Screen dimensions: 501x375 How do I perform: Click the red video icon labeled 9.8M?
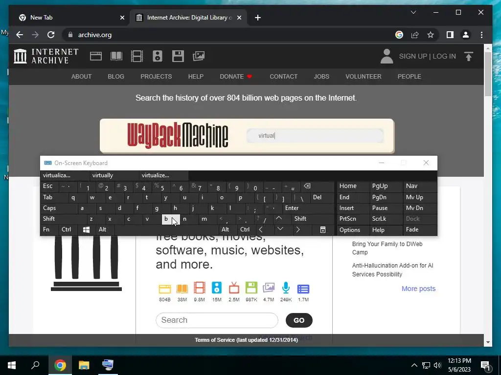pyautogui.click(x=200, y=288)
